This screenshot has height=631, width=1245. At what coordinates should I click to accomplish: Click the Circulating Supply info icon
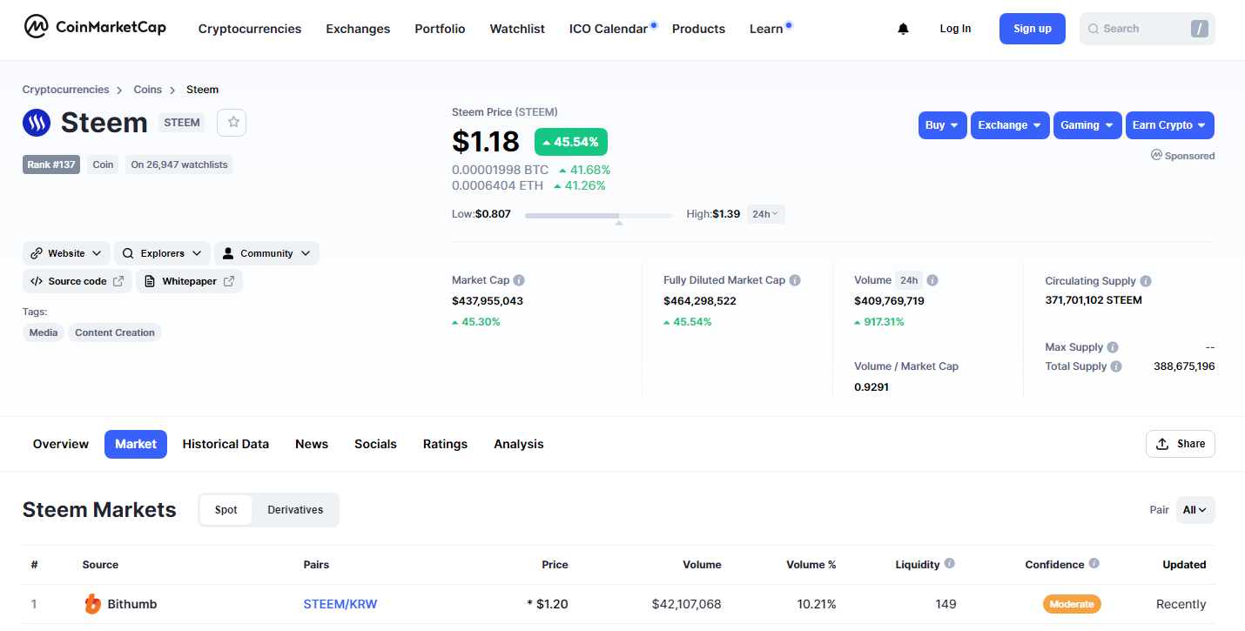pyautogui.click(x=1146, y=281)
